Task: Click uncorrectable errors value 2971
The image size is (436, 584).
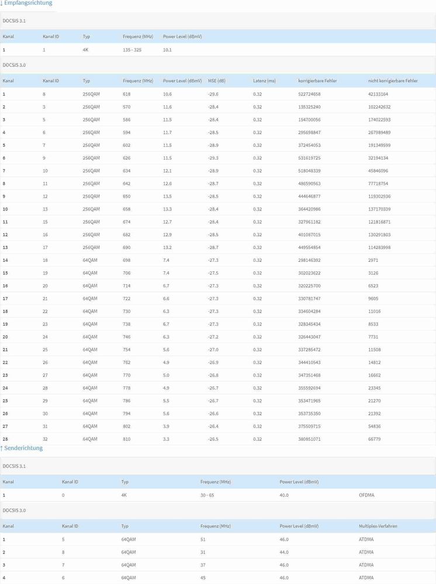Action: pos(373,260)
